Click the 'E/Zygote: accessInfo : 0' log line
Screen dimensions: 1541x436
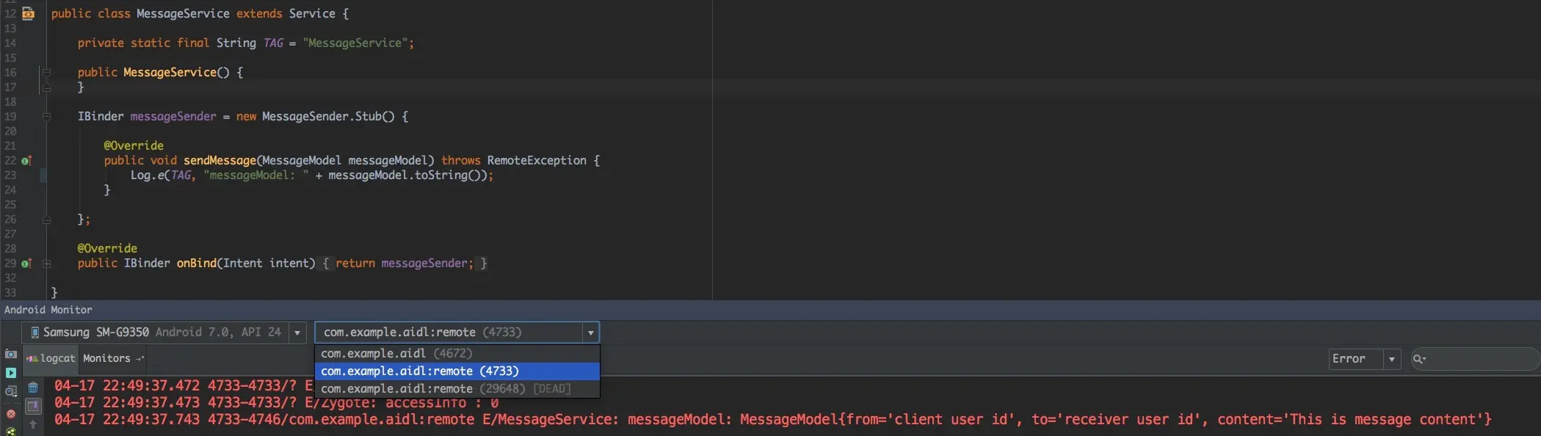pos(276,403)
